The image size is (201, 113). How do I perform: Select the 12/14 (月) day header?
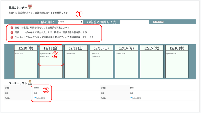126,48
